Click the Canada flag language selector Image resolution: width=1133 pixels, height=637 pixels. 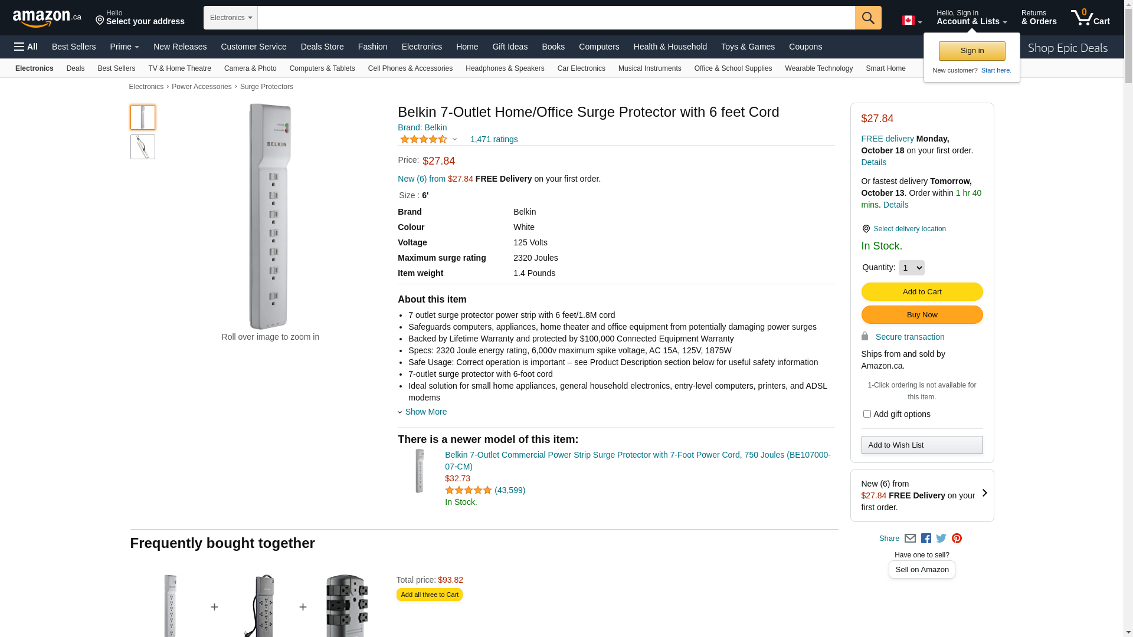click(911, 21)
